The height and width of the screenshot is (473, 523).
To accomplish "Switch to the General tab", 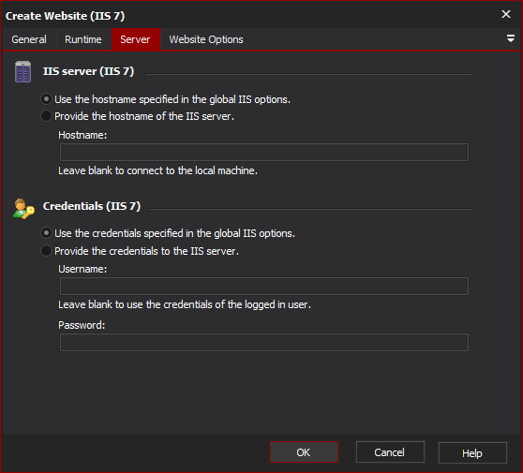I will pos(29,39).
